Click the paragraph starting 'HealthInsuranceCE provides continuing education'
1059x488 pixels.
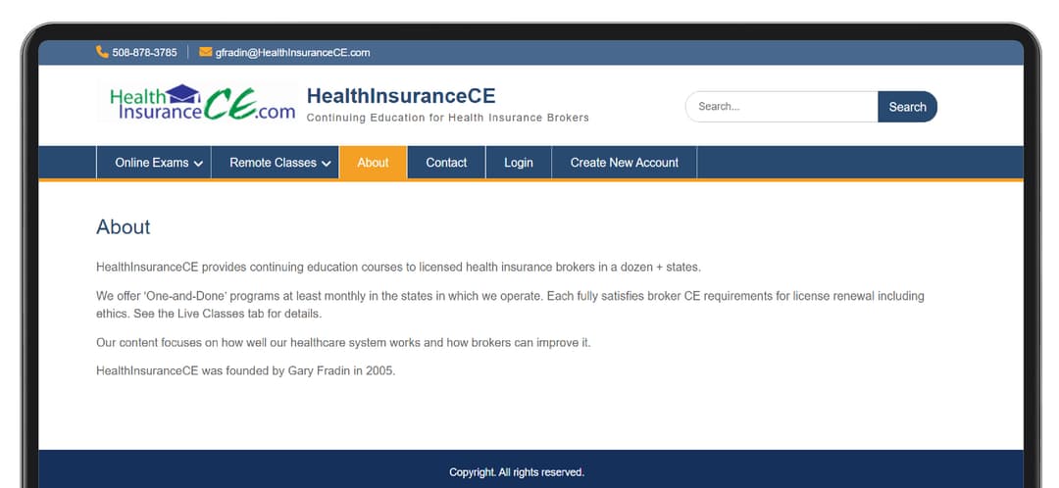[x=398, y=268]
